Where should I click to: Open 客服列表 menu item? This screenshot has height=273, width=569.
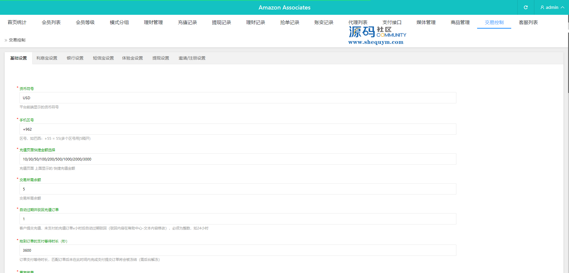pos(528,23)
